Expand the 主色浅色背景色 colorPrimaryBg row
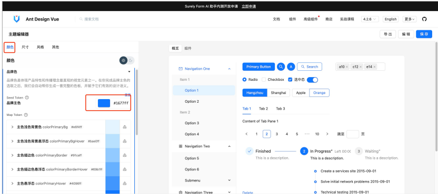 click(12, 127)
